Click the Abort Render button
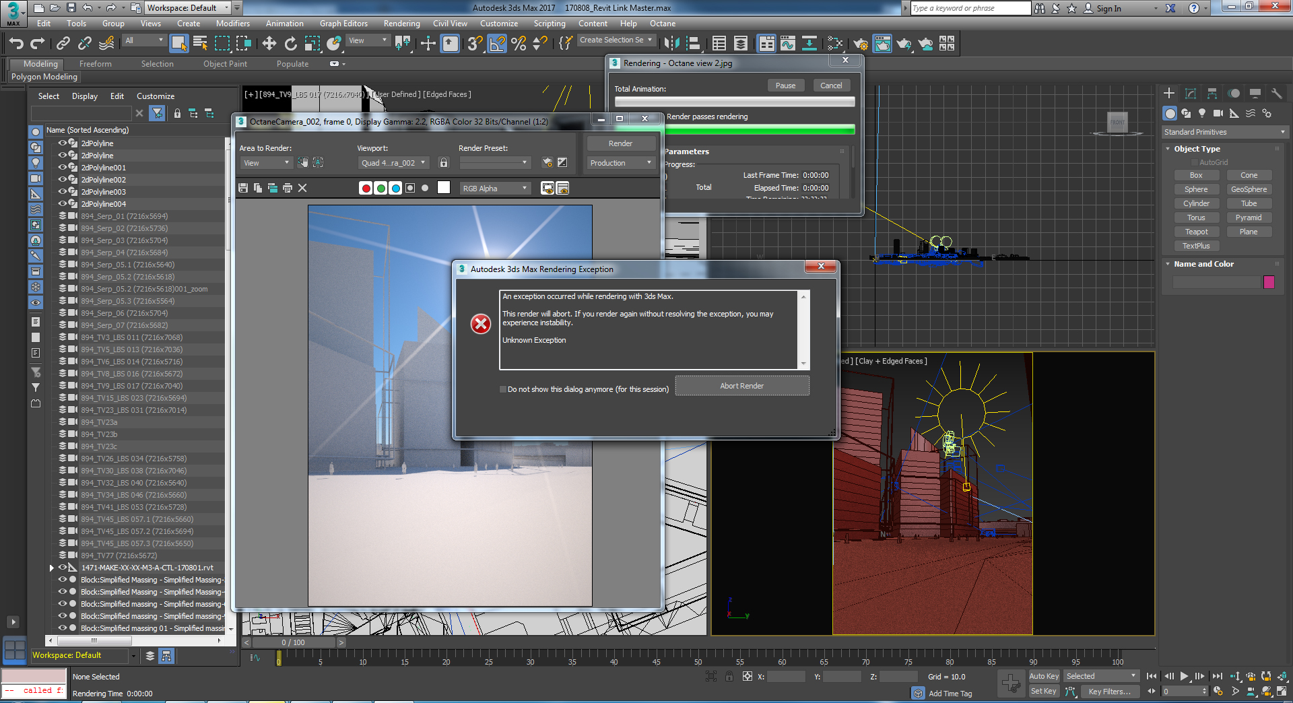The width and height of the screenshot is (1293, 703). click(x=742, y=386)
